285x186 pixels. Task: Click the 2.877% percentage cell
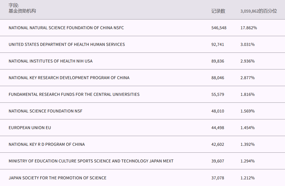247,78
